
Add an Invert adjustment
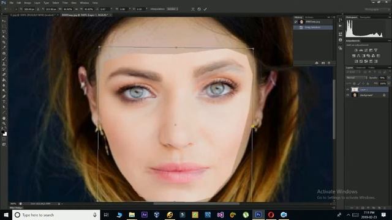[x=356, y=61]
